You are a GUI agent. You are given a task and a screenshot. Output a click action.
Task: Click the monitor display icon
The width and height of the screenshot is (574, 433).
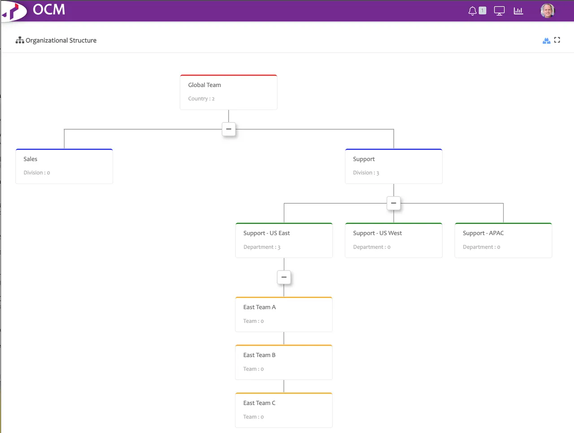pos(499,11)
